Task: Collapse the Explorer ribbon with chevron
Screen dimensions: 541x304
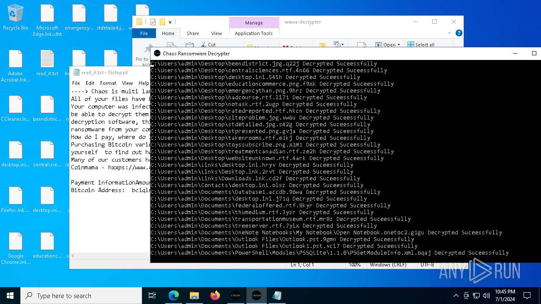Action: (450, 33)
